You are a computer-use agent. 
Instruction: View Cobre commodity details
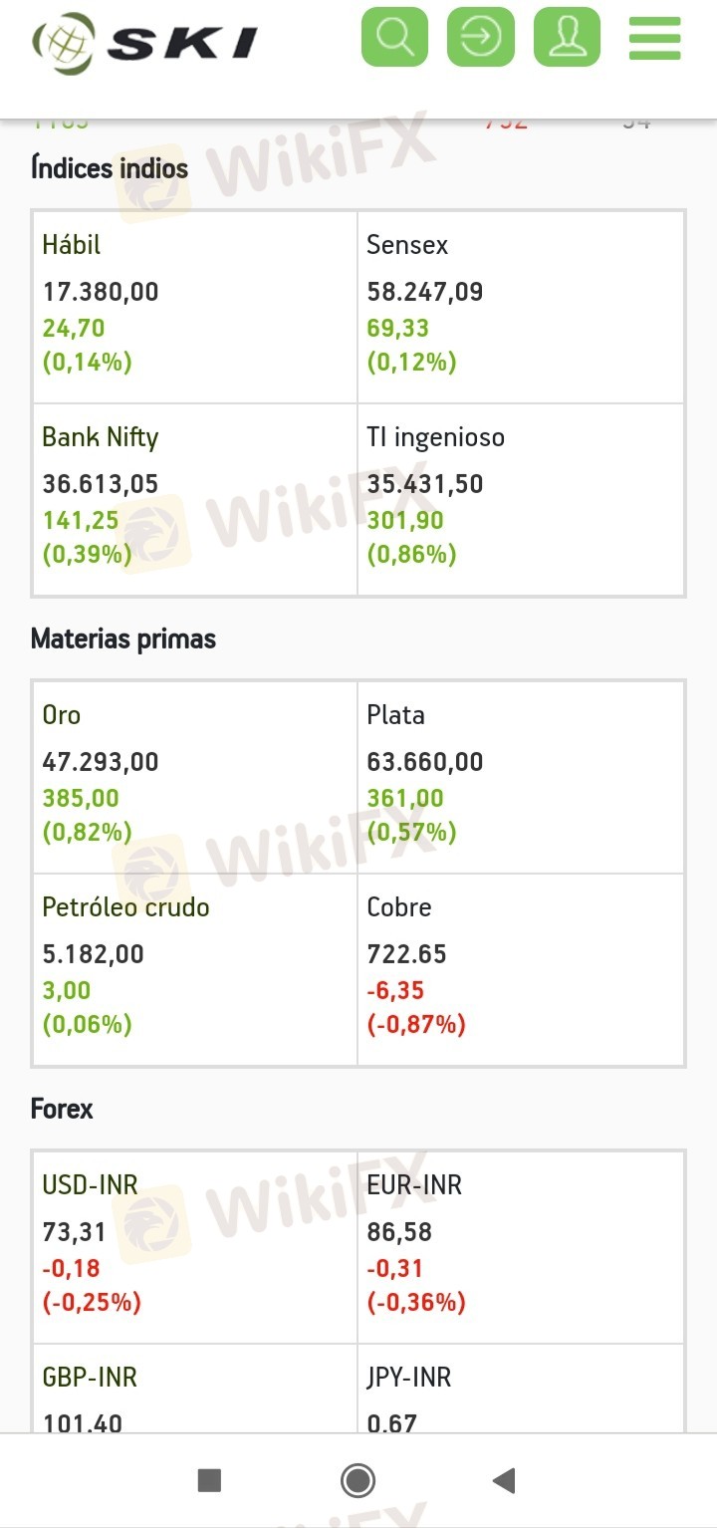tap(399, 907)
